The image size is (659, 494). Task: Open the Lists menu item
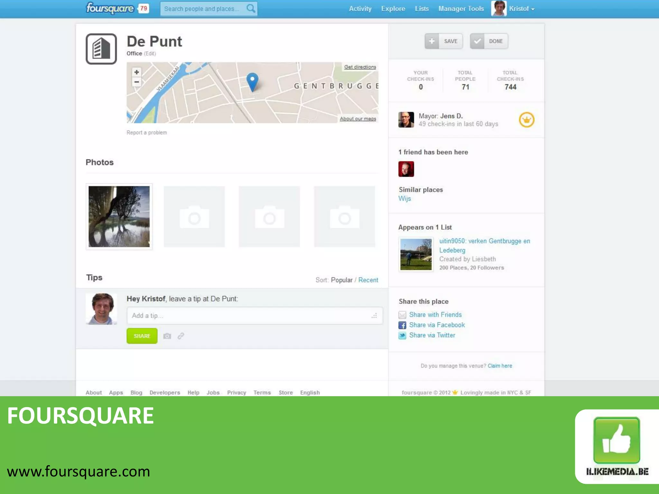(x=422, y=9)
